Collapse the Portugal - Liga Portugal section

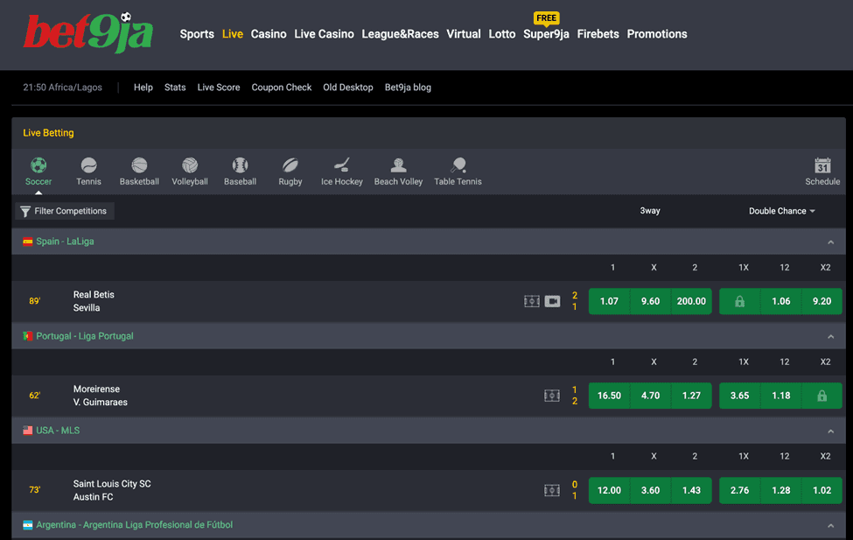click(831, 336)
